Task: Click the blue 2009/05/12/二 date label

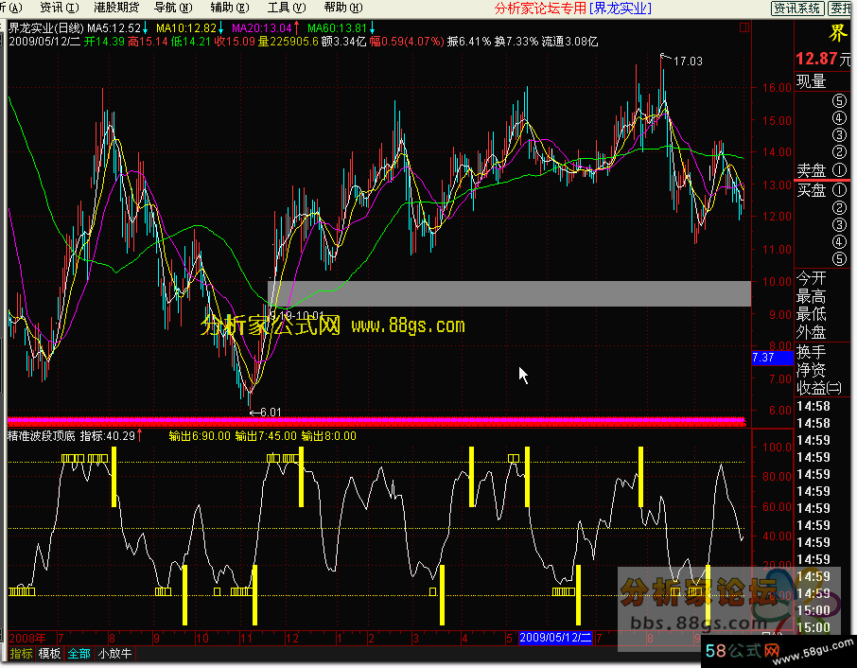Action: [555, 638]
